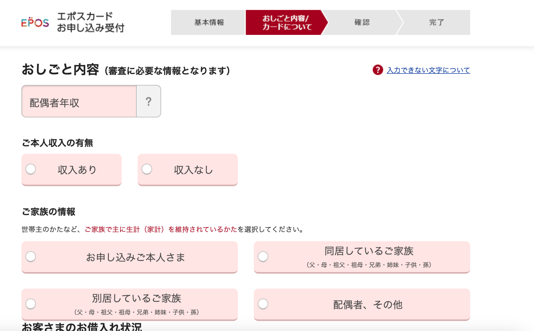
Task: Choose the 別居しているご家族 option
Action: point(31,304)
